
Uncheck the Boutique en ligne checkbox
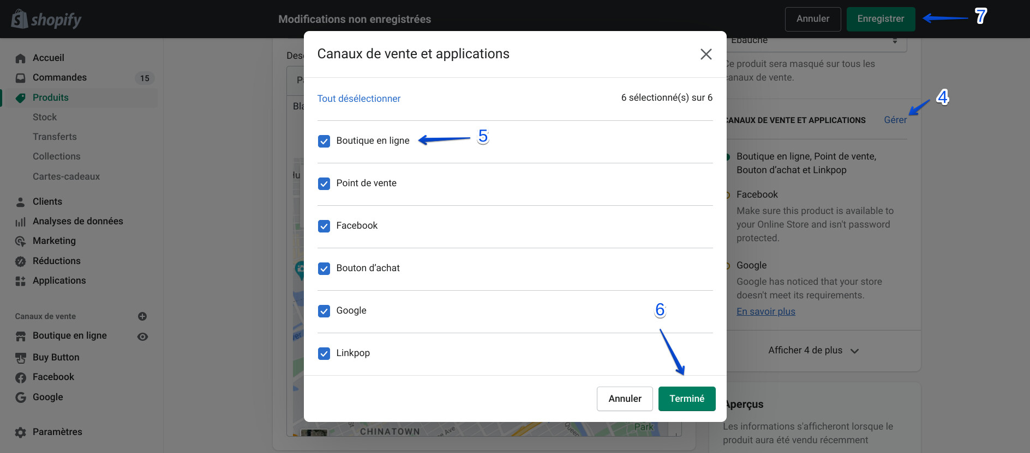coord(324,142)
